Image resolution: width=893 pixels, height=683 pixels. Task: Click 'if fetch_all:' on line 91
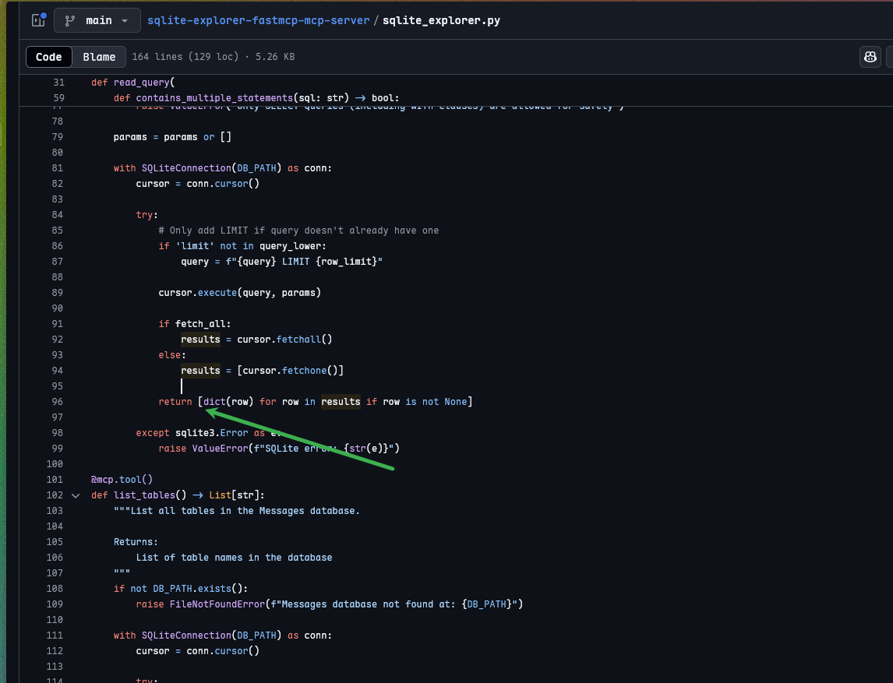coord(195,324)
